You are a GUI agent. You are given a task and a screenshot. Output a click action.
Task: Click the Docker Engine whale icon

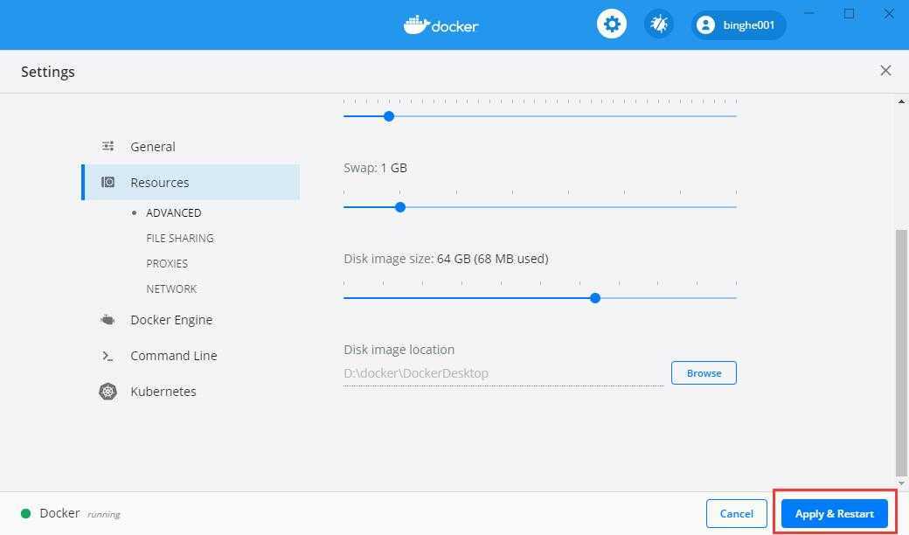pos(108,319)
